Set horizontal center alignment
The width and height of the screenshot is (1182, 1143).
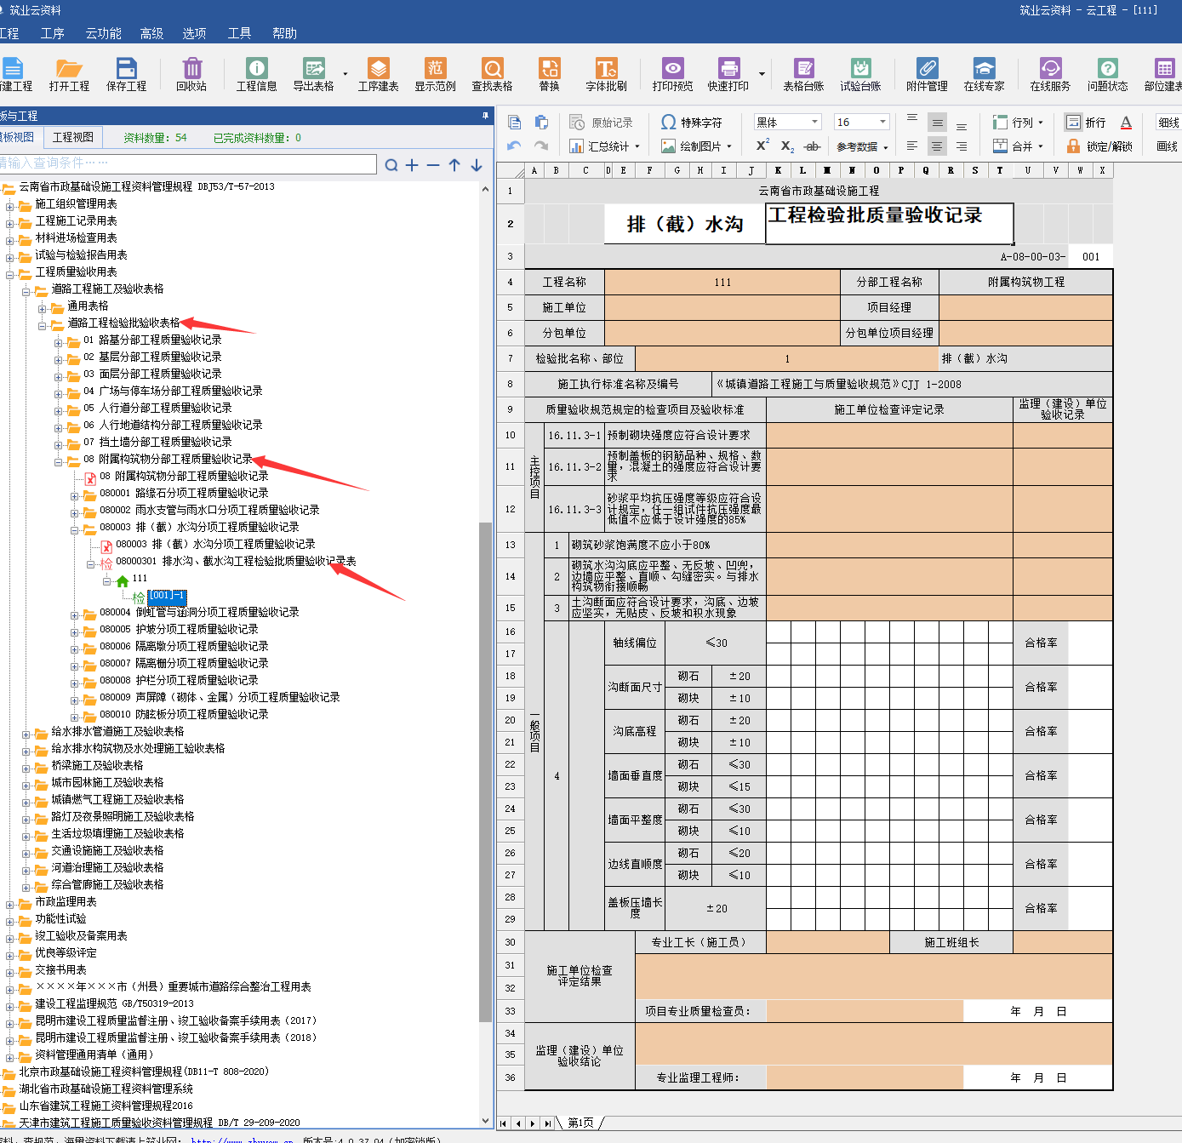click(937, 146)
